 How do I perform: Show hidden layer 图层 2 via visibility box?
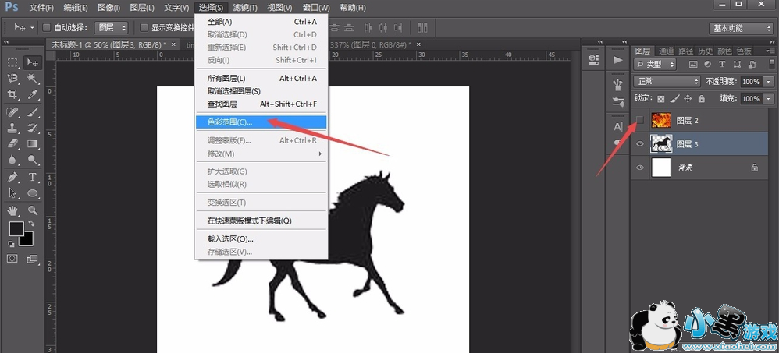coord(641,121)
